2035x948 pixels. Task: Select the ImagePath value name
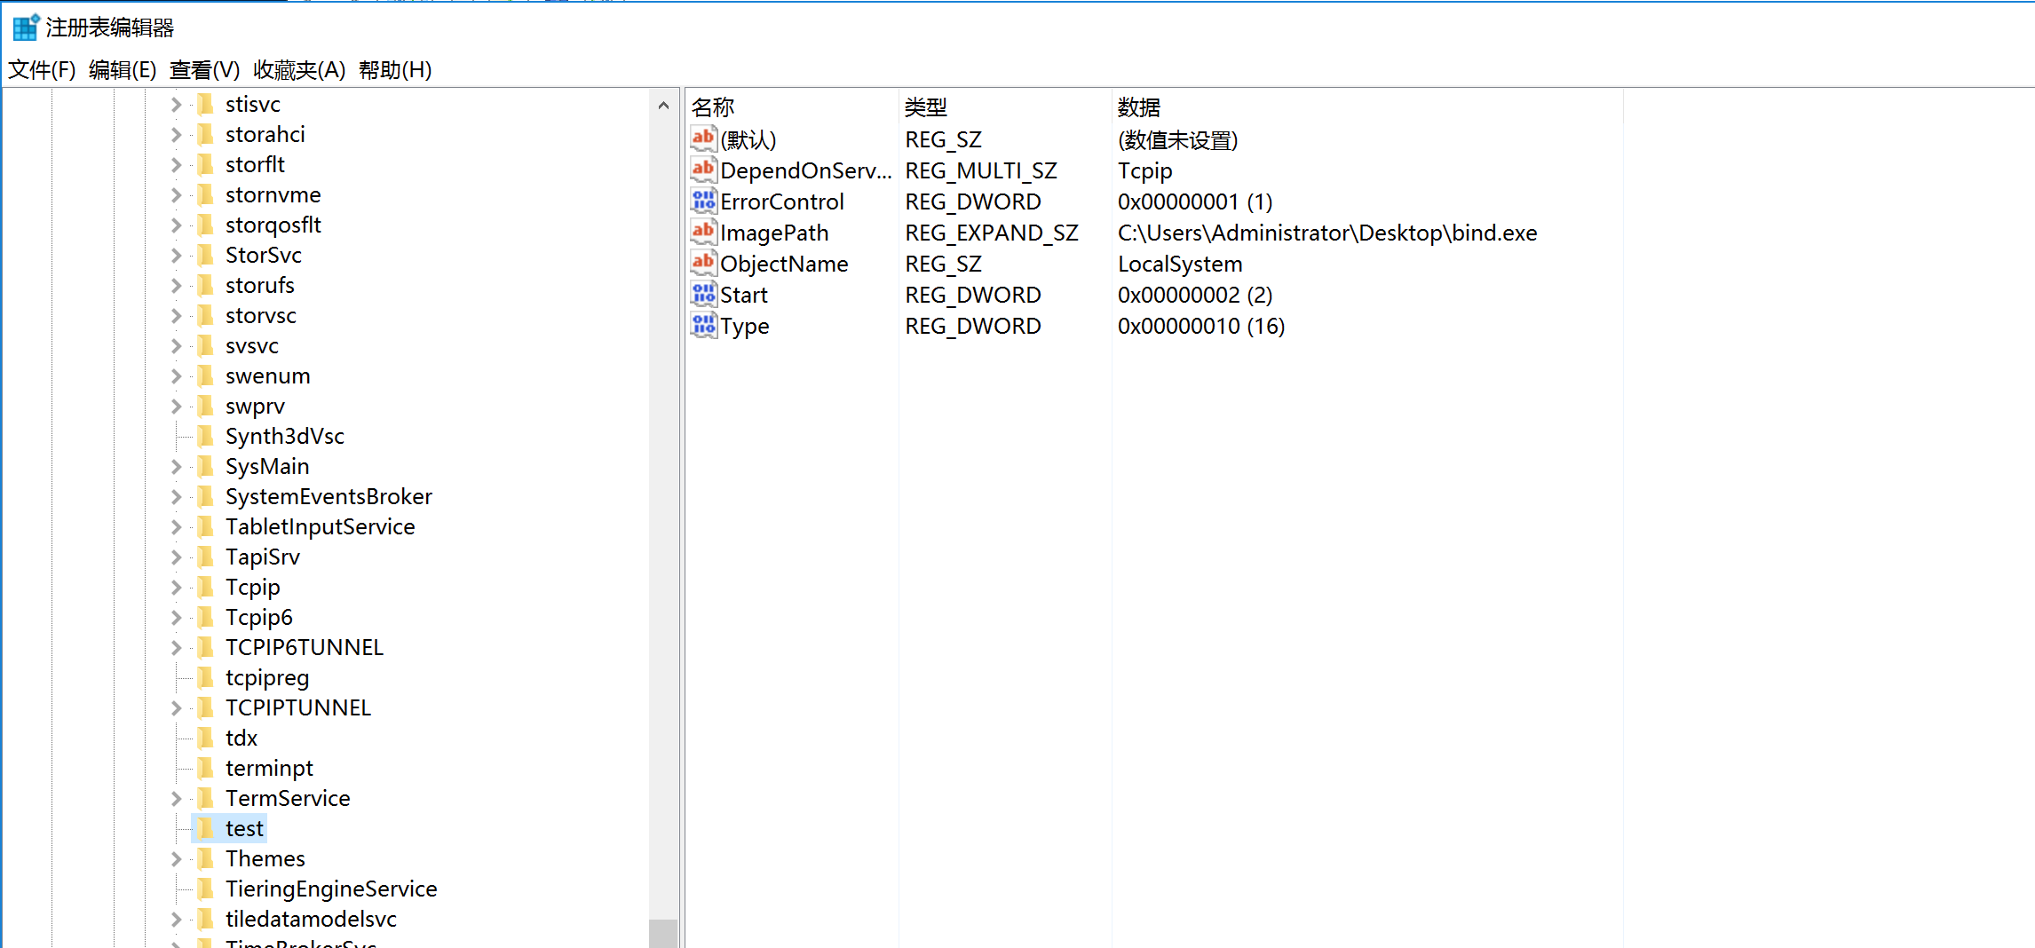pos(774,233)
